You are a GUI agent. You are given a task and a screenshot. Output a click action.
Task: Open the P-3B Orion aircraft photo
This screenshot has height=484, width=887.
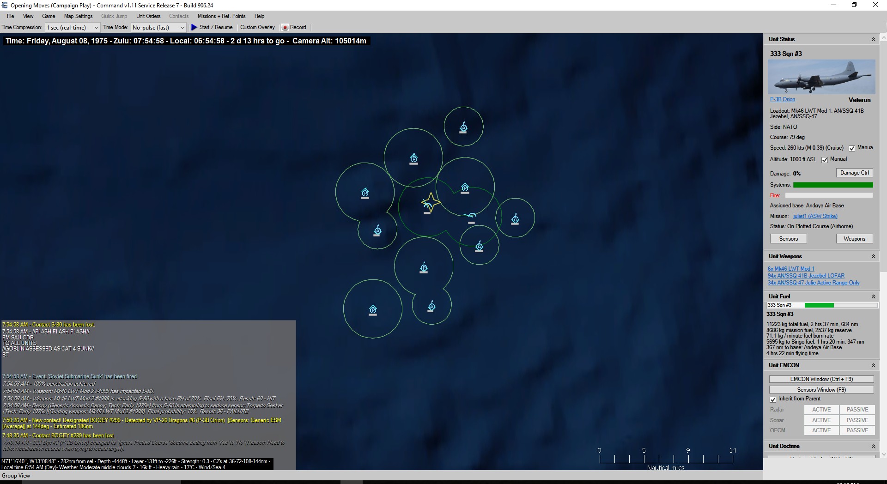821,77
